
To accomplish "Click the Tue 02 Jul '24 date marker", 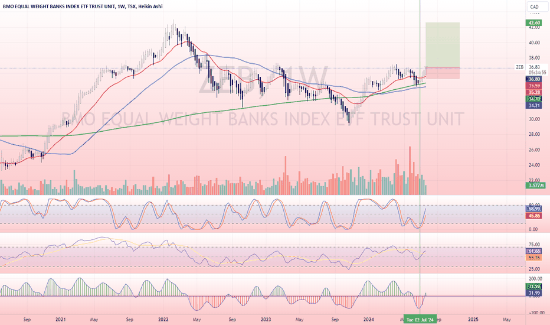I will point(420,320).
